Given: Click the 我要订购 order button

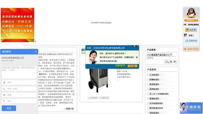Looking at the screenshot, I should tap(104, 98).
